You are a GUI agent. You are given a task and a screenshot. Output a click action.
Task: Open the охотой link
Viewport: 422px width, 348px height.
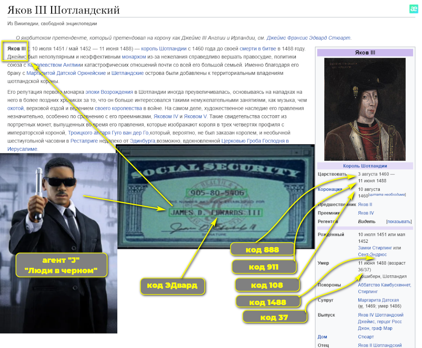[16, 108]
